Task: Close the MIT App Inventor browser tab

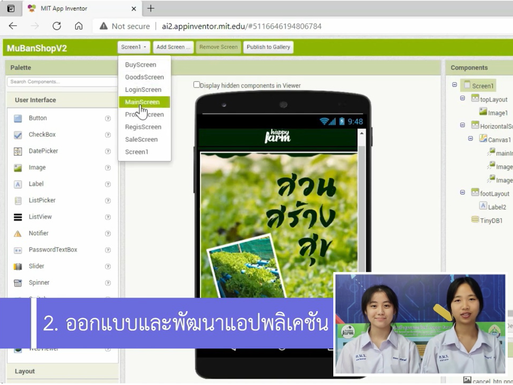Action: click(133, 9)
